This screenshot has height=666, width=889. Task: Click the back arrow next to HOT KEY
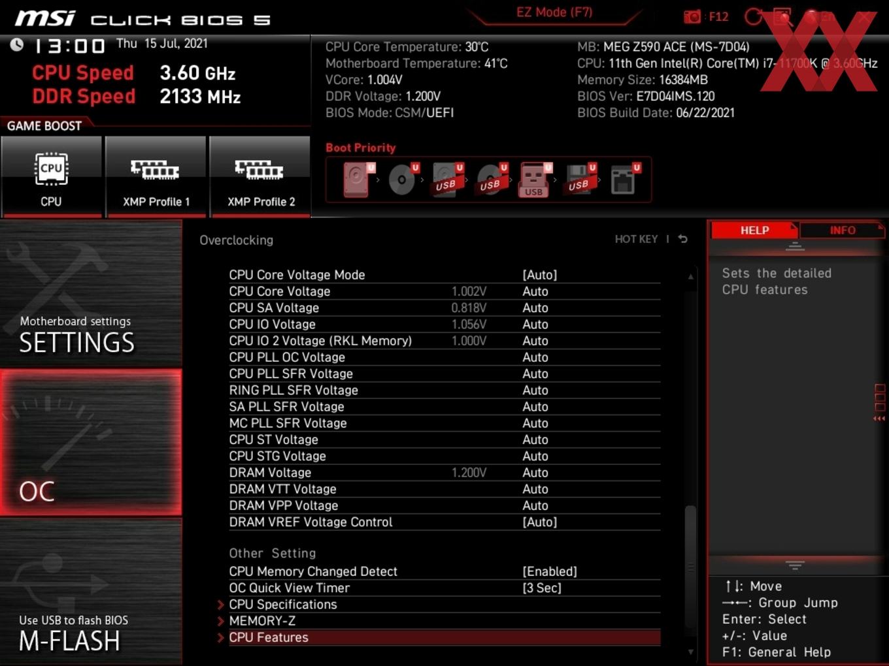[683, 239]
